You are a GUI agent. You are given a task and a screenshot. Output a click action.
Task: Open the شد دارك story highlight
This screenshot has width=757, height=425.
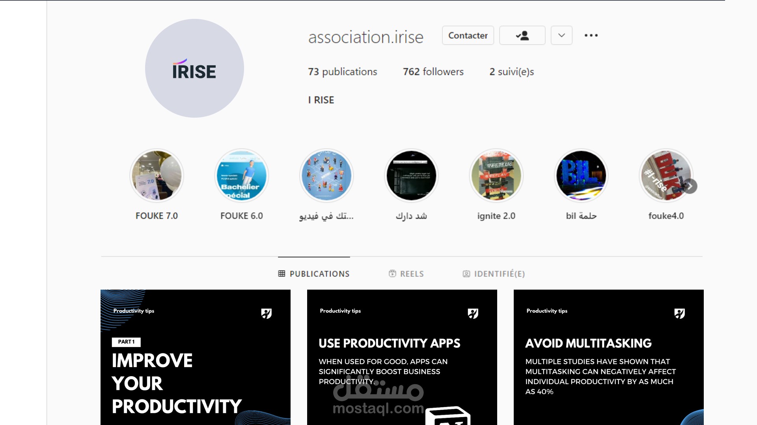[x=411, y=176]
